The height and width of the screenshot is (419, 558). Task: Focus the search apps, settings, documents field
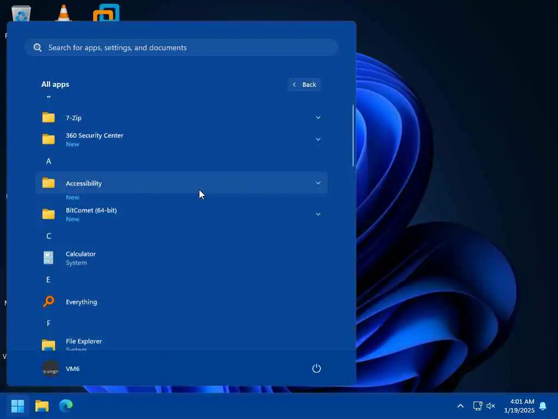pos(181,47)
